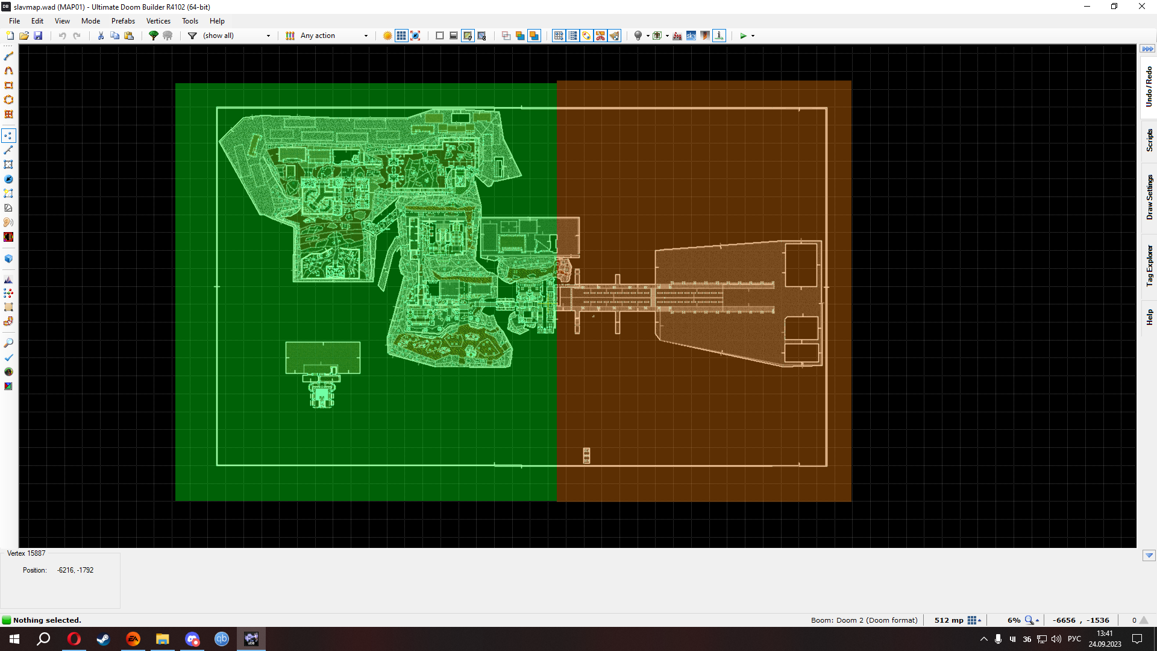Click the Cut scissors icon
The image size is (1157, 651).
(x=101, y=36)
